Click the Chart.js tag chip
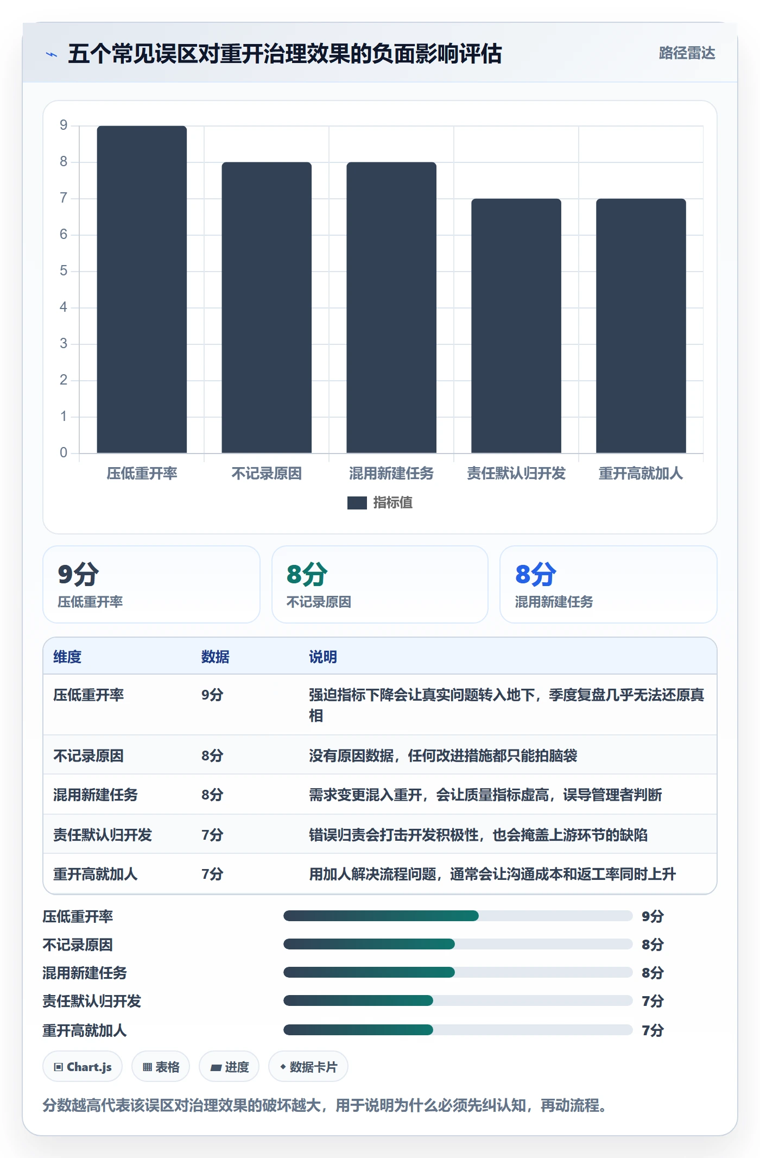 pyautogui.click(x=83, y=1067)
